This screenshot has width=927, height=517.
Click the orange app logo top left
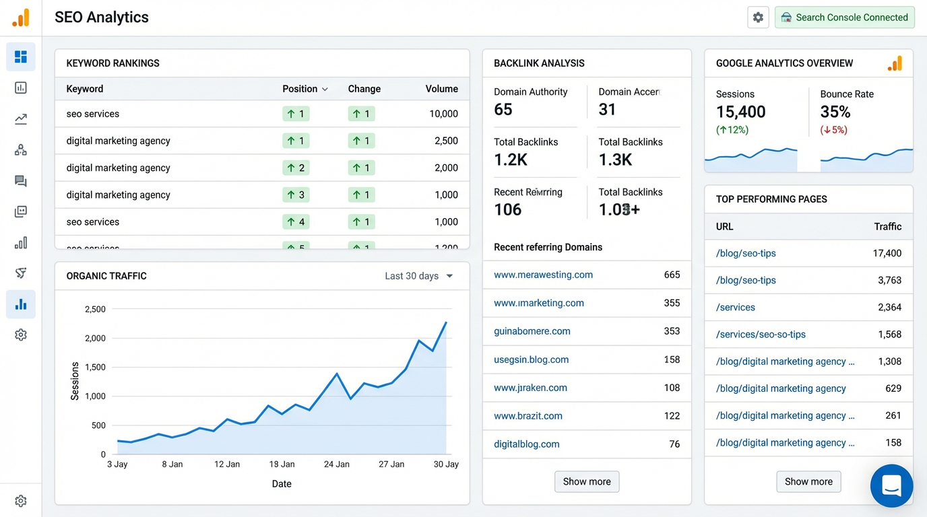[x=20, y=18]
